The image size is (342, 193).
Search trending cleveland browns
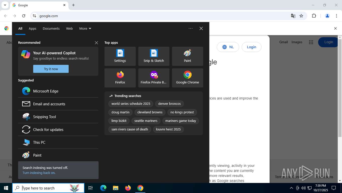pyautogui.click(x=150, y=112)
